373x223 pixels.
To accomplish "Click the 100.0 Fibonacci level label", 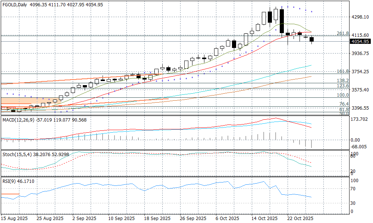I will 342,95.
